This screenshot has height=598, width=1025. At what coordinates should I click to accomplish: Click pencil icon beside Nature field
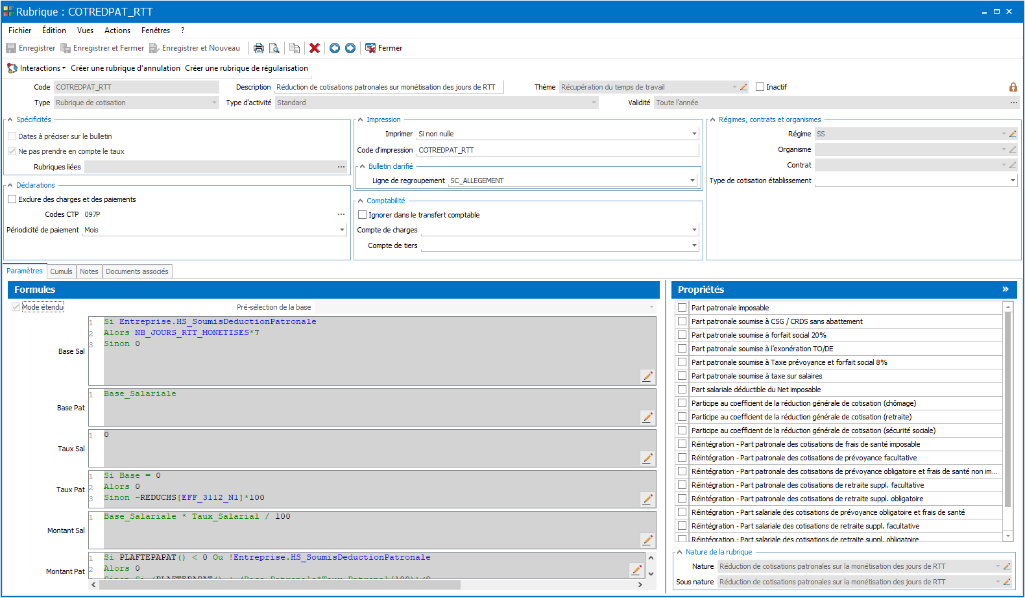click(x=1007, y=566)
